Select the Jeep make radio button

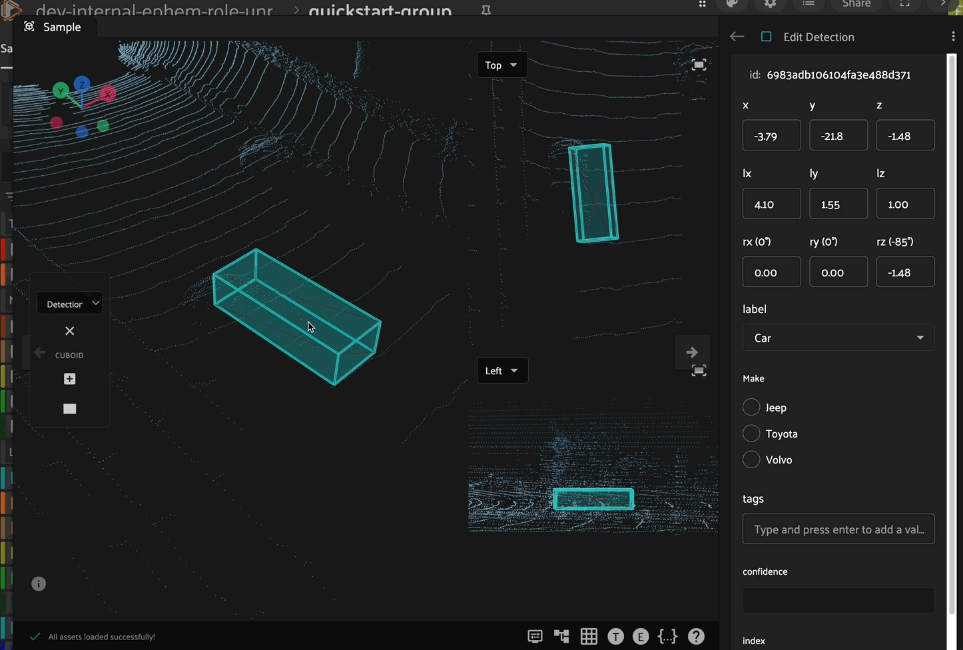751,408
